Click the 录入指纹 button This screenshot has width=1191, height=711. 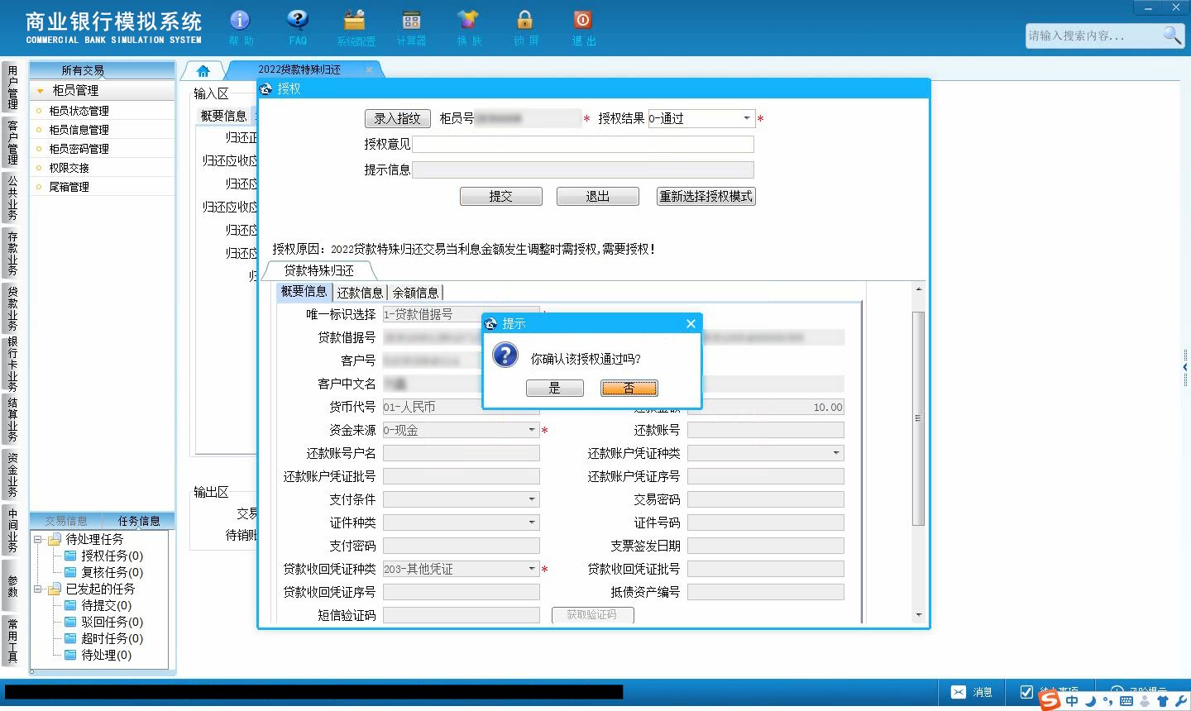click(x=397, y=118)
